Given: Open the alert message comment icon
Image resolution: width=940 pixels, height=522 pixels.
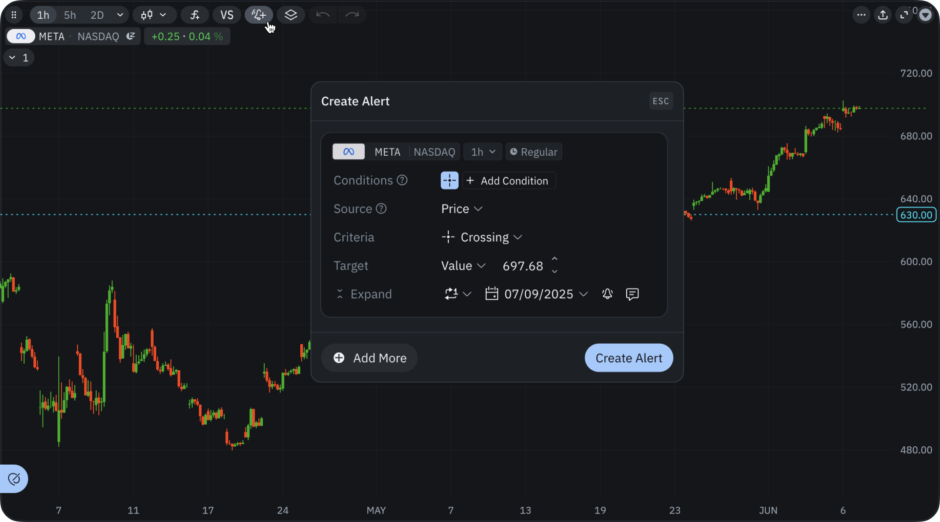Looking at the screenshot, I should pos(632,294).
